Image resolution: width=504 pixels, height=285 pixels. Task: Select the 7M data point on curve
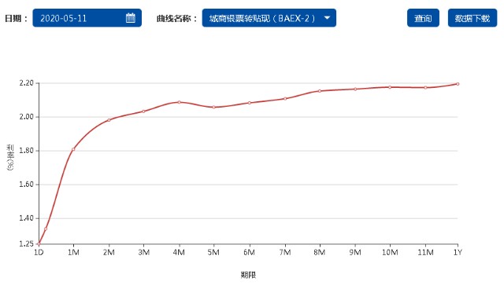(x=285, y=99)
